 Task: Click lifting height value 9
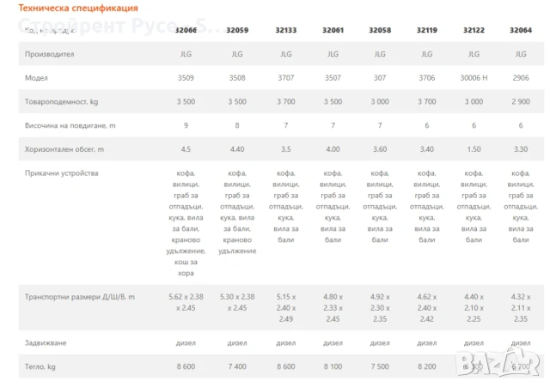tap(186, 125)
